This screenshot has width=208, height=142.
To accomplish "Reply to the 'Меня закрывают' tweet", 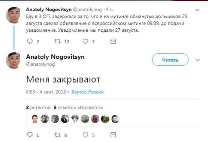I will (30, 135).
